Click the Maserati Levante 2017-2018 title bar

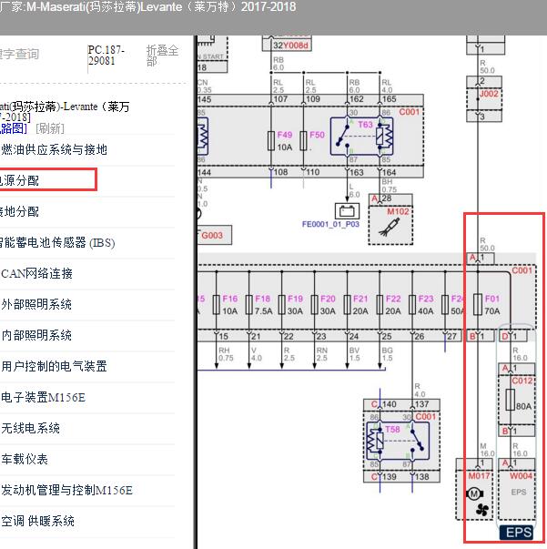pyautogui.click(x=273, y=16)
